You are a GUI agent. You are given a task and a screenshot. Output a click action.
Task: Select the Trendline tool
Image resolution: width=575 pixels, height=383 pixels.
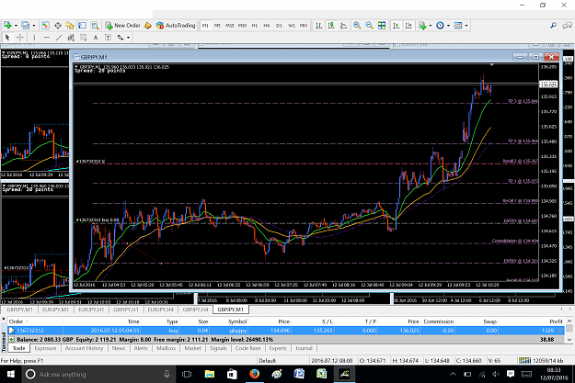59,38
